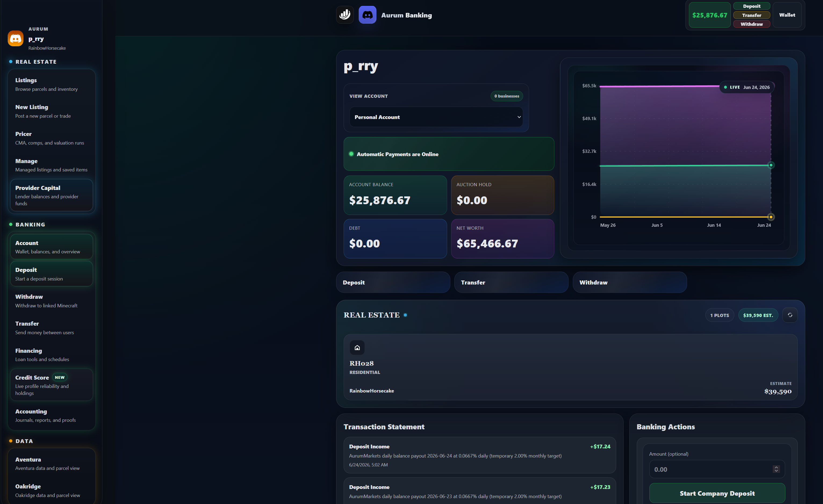
Task: Click the house icon on RH028 card
Action: tap(357, 347)
